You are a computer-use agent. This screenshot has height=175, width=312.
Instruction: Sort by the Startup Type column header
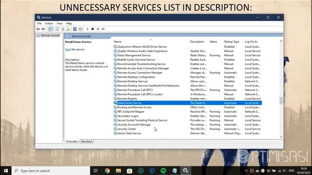(232, 42)
